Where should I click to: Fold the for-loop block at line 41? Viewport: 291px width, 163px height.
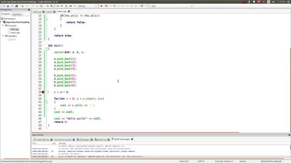[46, 102]
